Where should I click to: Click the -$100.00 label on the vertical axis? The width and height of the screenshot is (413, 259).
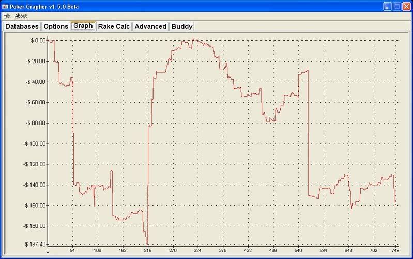coord(34,144)
